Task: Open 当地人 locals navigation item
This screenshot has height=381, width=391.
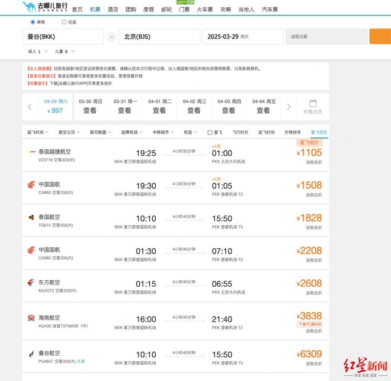Action: click(x=246, y=9)
